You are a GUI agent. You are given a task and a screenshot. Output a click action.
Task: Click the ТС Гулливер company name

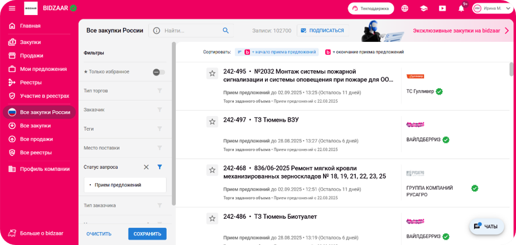pyautogui.click(x=420, y=92)
